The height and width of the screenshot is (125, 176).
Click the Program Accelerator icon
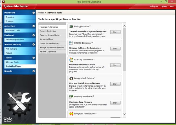click(x=71, y=113)
